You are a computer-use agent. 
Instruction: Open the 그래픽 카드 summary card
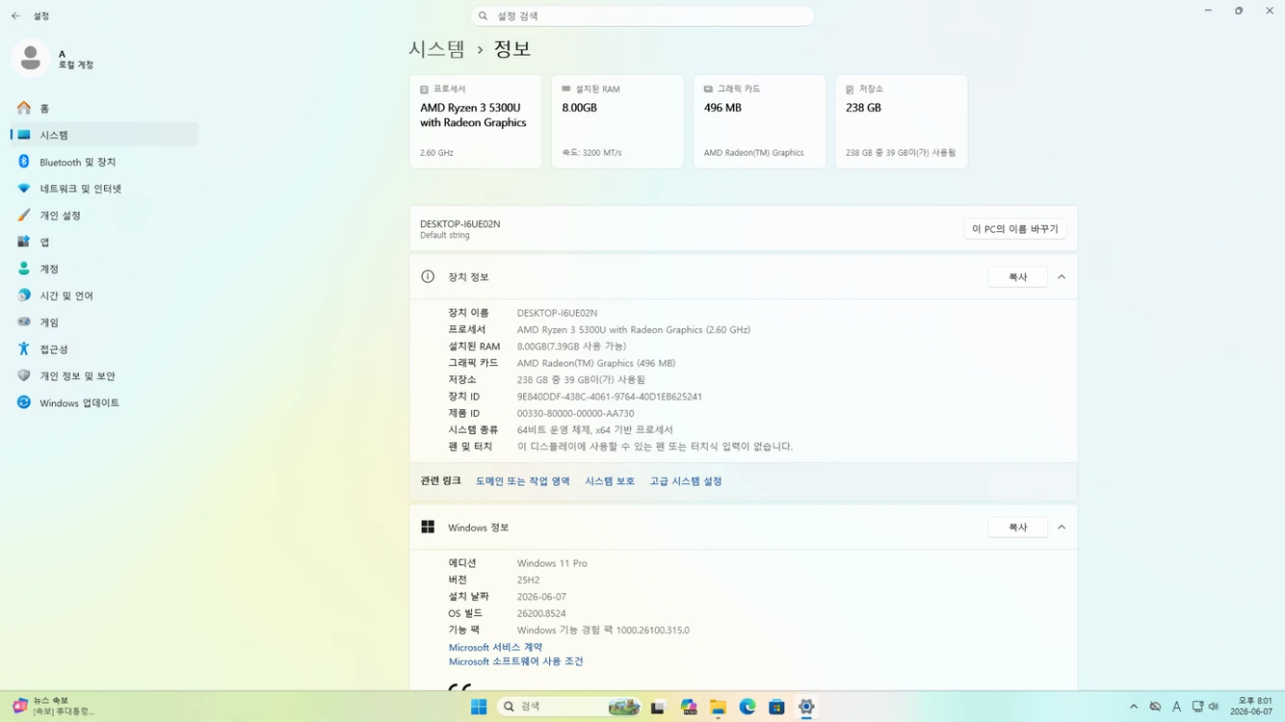(x=759, y=121)
